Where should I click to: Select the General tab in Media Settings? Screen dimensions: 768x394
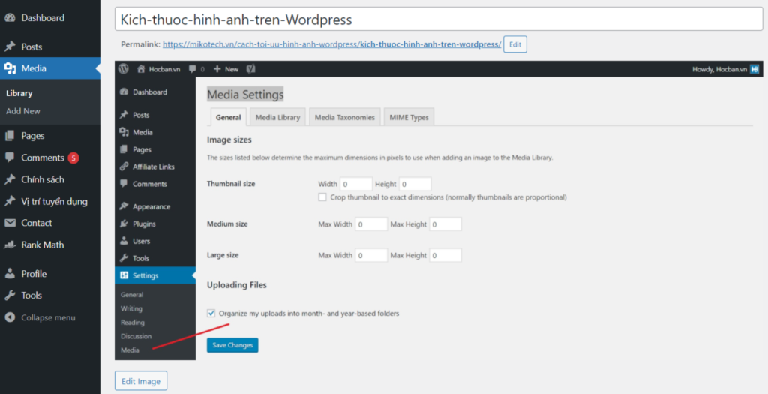pos(228,117)
